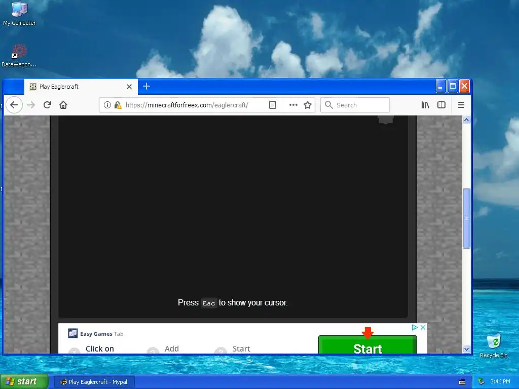Click the green Start ad button
Viewport: 519px width, 389px height.
[367, 345]
